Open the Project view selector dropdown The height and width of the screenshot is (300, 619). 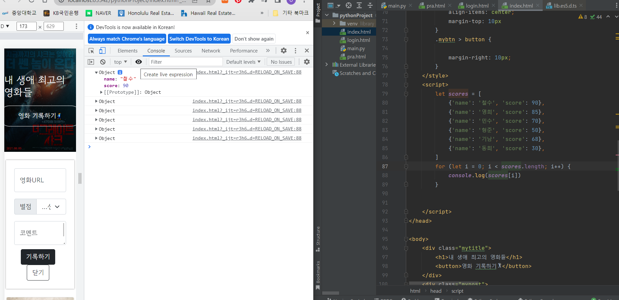(x=334, y=5)
